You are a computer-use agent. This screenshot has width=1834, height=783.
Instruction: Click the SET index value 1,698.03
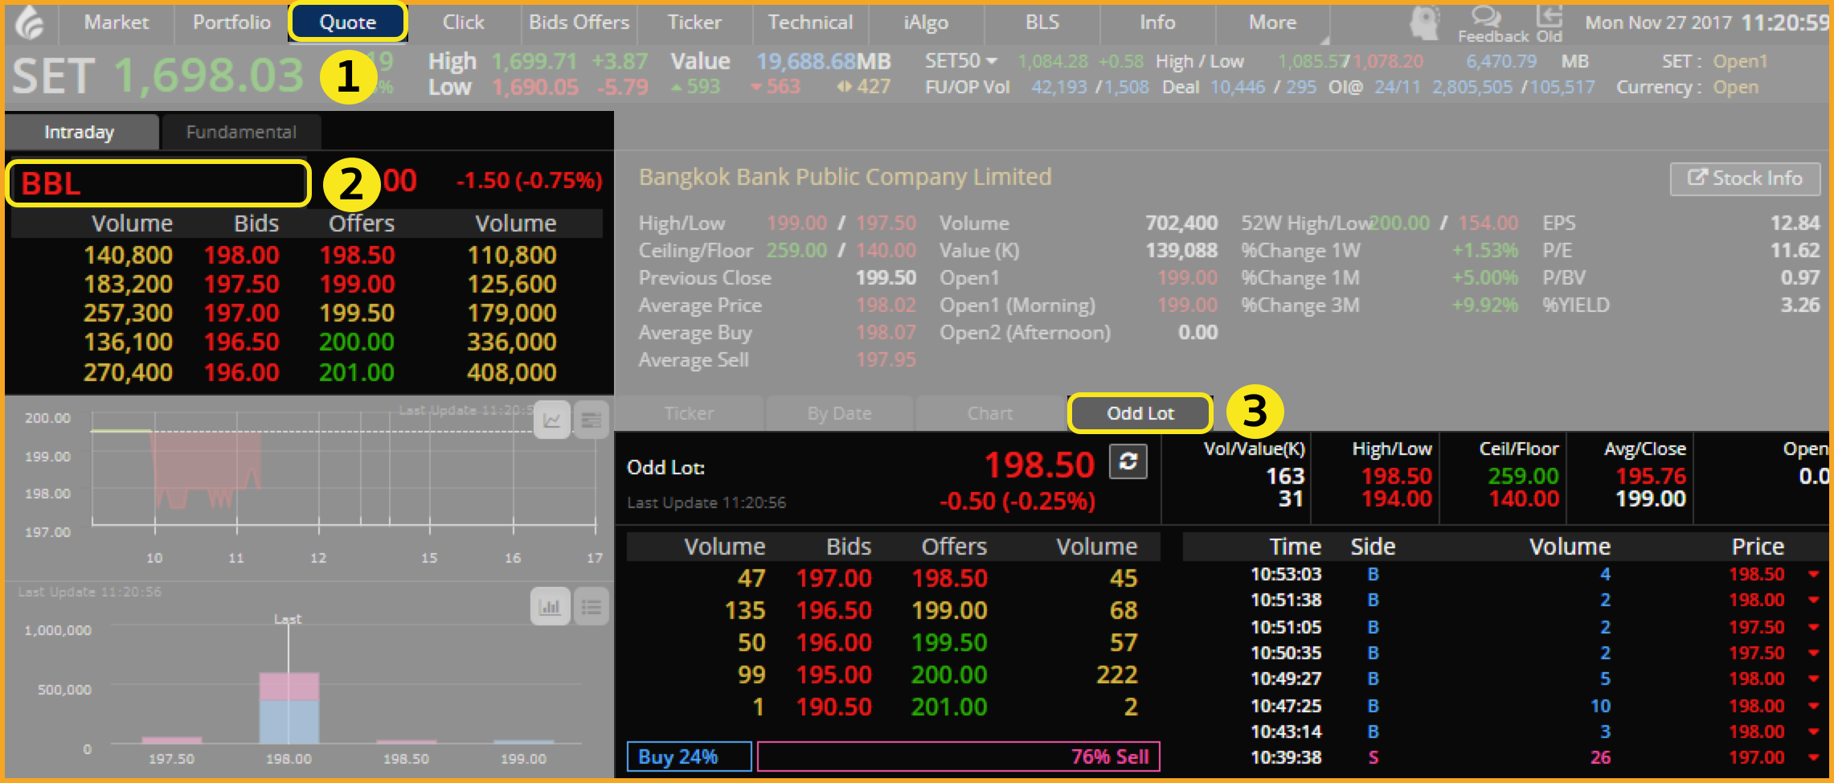pos(209,76)
